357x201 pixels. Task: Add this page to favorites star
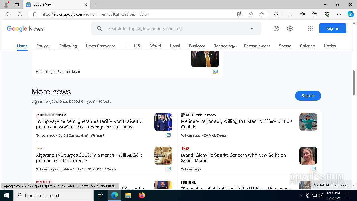[x=262, y=14]
